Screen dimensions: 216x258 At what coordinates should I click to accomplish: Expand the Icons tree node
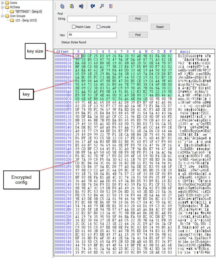pos(2,3)
